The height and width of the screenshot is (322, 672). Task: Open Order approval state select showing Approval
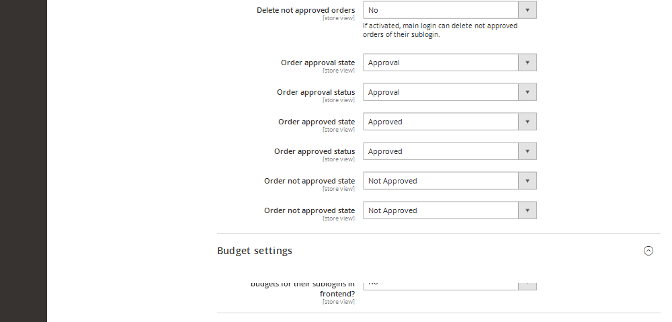click(450, 63)
